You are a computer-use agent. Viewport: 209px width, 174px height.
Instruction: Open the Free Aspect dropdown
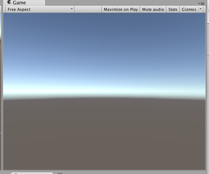coord(40,9)
